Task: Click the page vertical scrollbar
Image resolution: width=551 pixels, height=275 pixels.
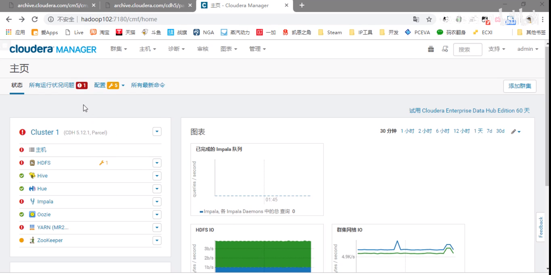Action: (547, 117)
